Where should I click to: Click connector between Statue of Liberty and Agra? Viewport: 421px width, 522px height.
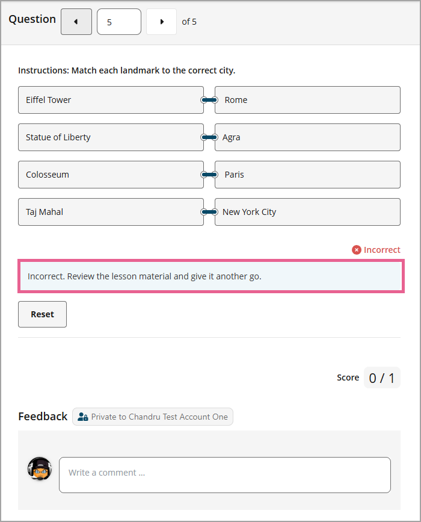pyautogui.click(x=209, y=137)
